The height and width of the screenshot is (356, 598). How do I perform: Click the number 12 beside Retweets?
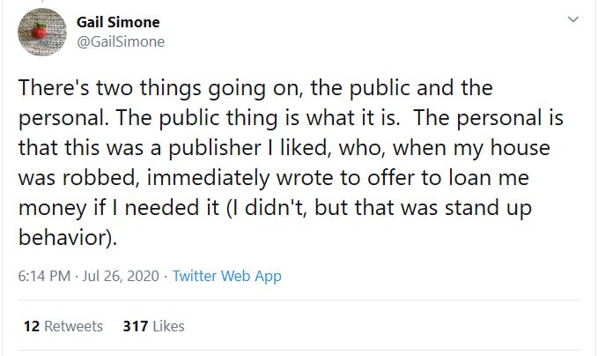pos(32,326)
